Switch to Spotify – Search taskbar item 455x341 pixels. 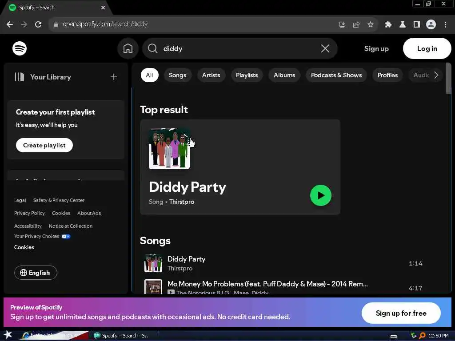tap(124, 336)
